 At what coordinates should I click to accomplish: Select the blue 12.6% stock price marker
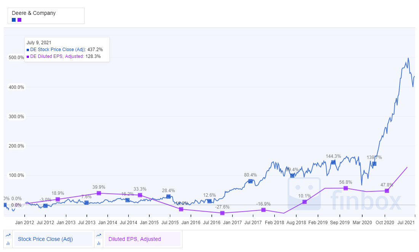[209, 201]
